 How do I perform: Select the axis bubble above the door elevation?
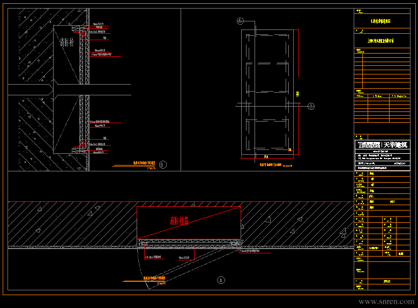coord(240,21)
